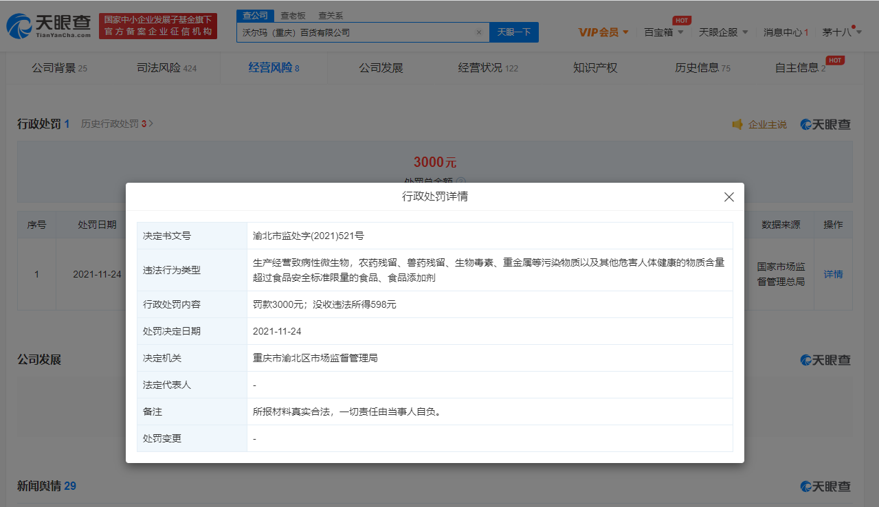The width and height of the screenshot is (879, 507).
Task: Expand the 天眼企服 dropdown
Action: pos(723,32)
